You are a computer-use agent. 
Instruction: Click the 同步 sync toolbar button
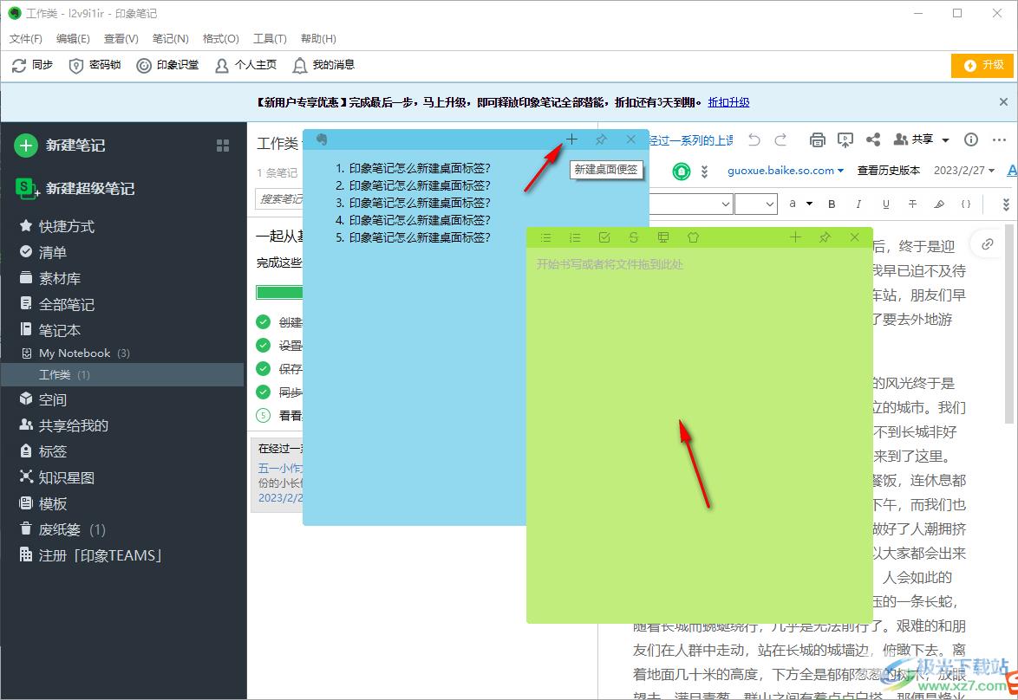[32, 65]
